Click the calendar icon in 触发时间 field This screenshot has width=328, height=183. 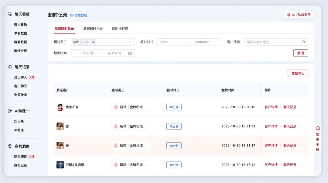130,53
